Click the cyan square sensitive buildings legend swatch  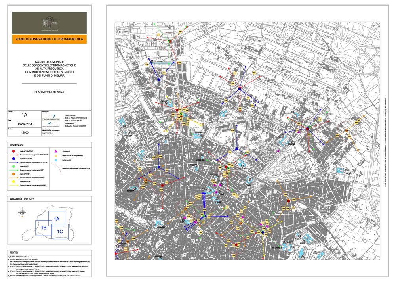56,160
